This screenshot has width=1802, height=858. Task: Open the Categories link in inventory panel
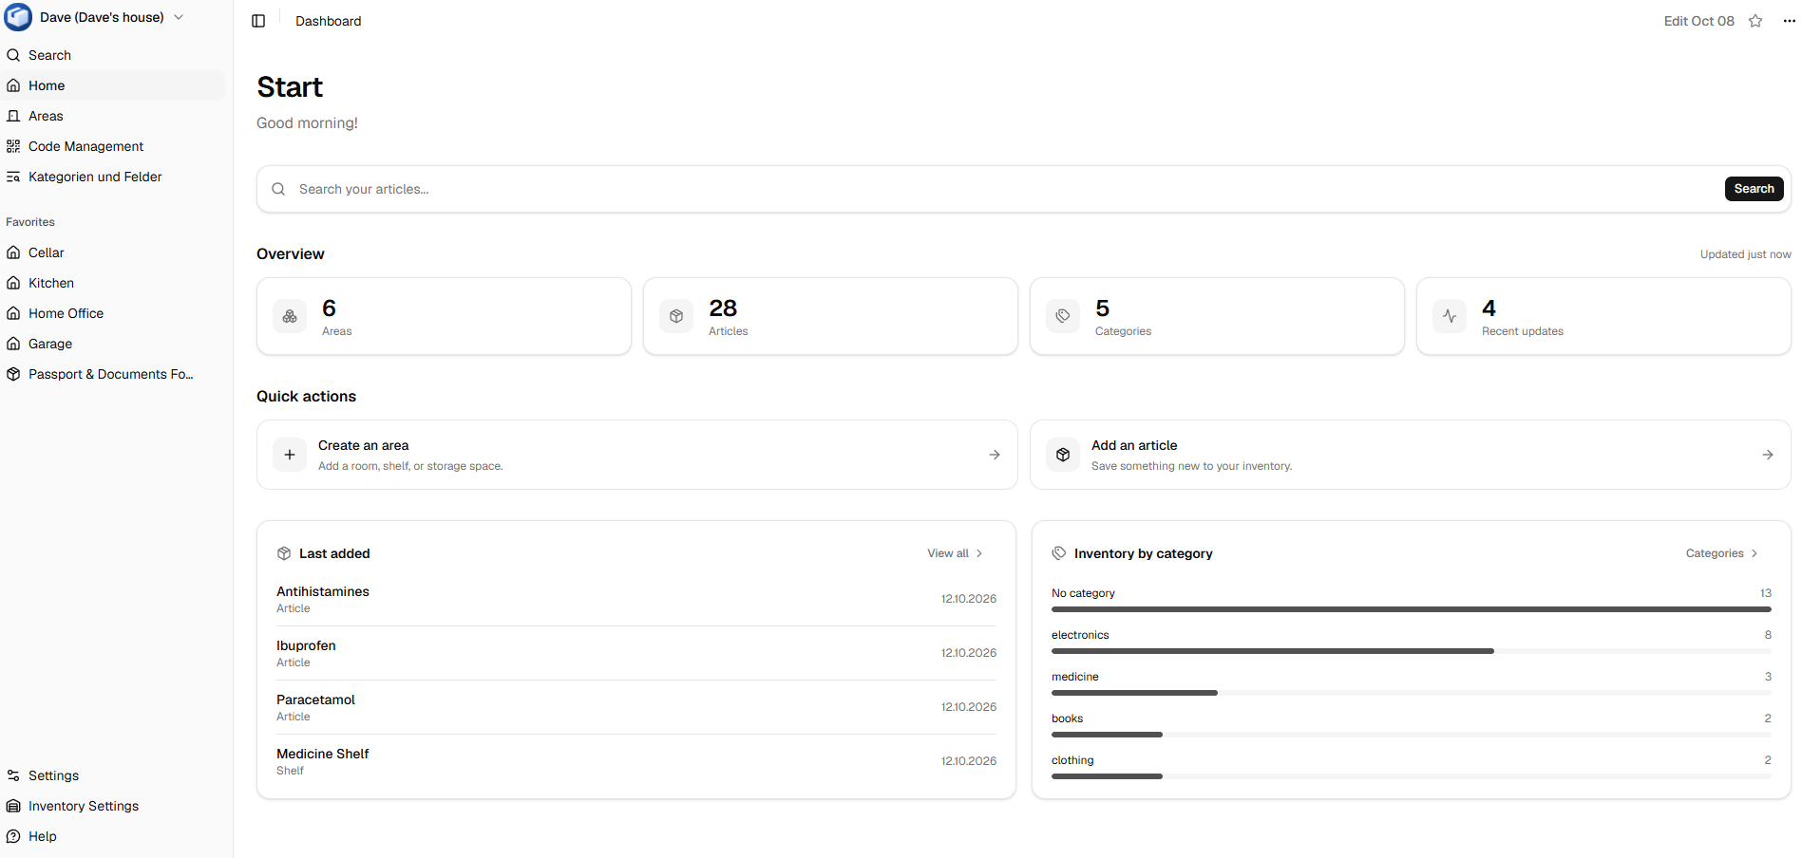click(x=1722, y=553)
